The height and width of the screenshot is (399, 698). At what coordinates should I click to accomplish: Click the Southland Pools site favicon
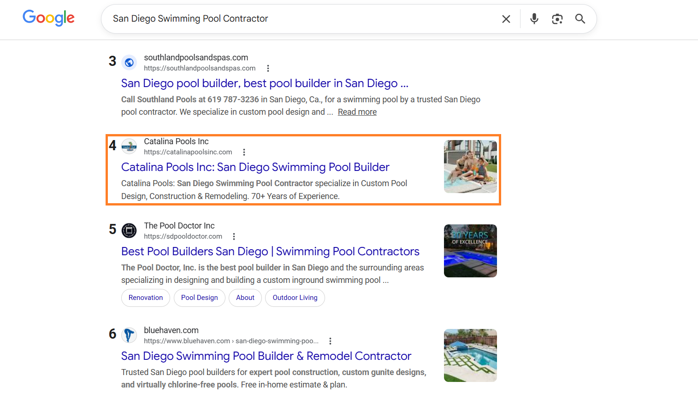129,62
